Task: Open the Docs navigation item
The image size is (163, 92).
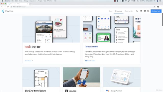Action: tap(110, 11)
